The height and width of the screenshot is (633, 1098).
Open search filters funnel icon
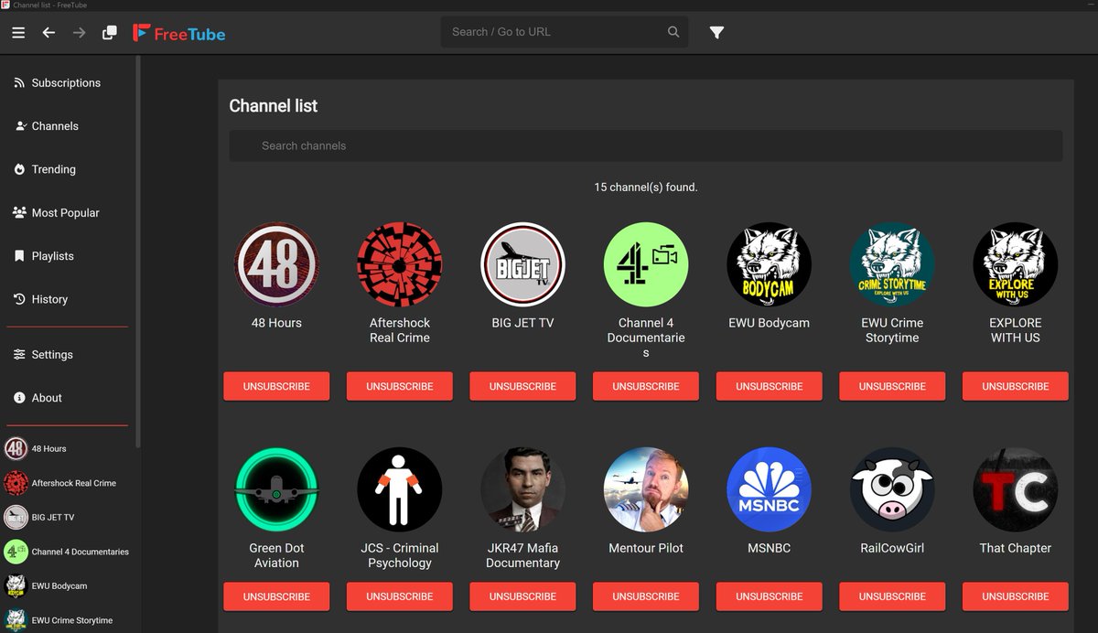(x=716, y=32)
